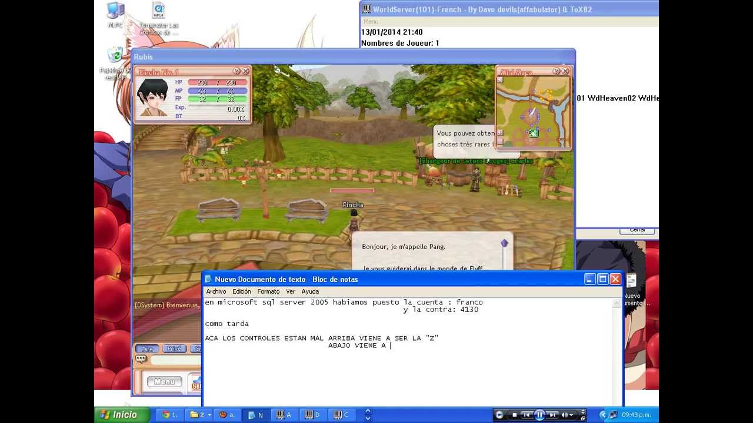This screenshot has width=753, height=423.
Task: Open the grouped folders taskbar button
Action: tap(198, 415)
